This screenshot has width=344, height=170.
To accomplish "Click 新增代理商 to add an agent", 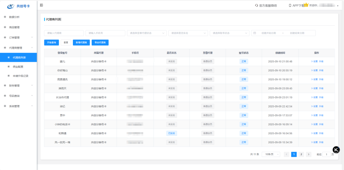I will point(81,42).
